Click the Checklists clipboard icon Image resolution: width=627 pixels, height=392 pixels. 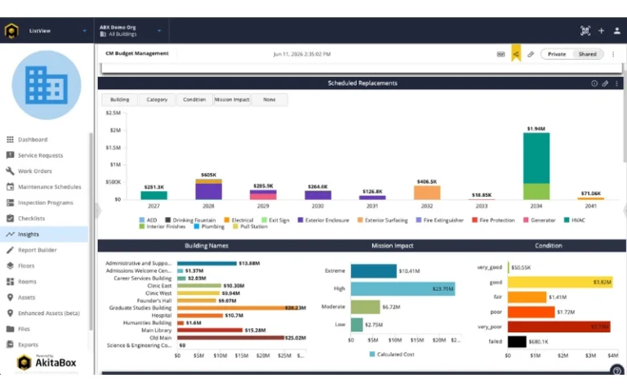[10, 218]
